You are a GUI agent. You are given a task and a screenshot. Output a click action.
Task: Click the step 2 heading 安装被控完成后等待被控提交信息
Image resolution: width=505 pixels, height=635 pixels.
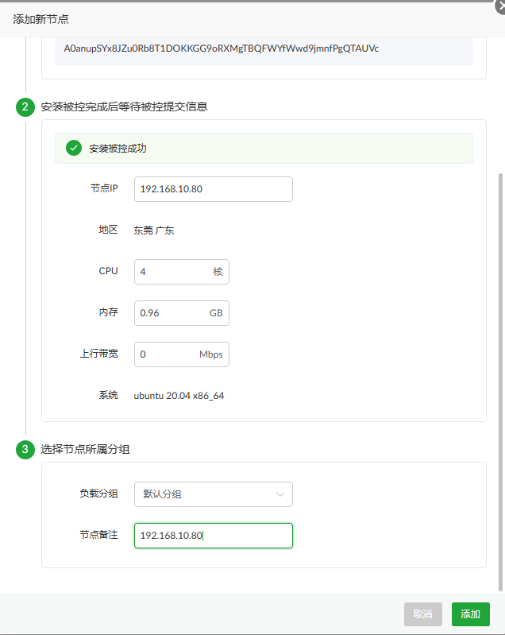[x=124, y=107]
